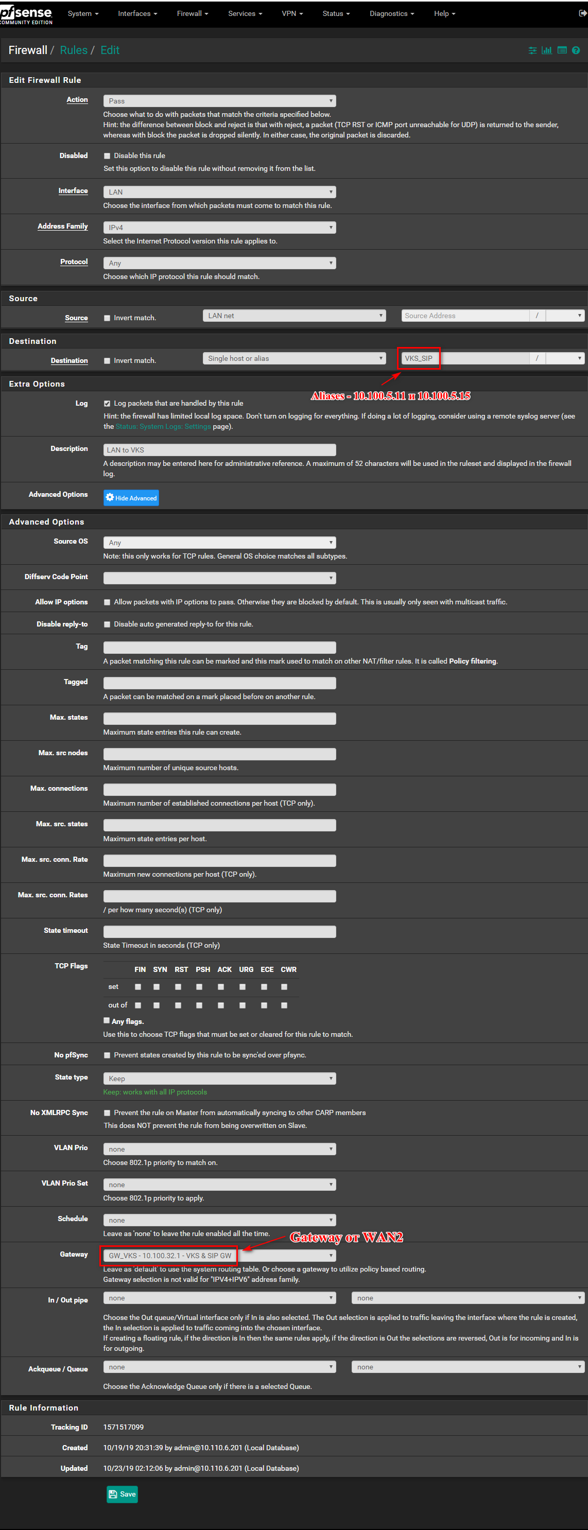Screen dimensions: 588x1530
Task: Toggle Disable this rule checkbox
Action: click(x=108, y=156)
